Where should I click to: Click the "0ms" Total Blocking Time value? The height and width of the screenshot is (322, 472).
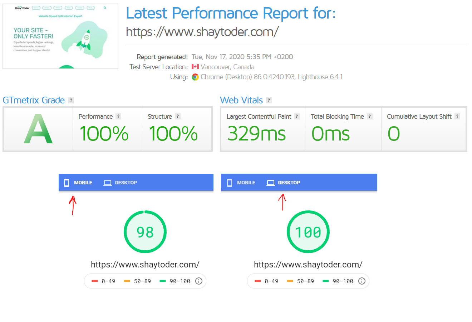(331, 134)
